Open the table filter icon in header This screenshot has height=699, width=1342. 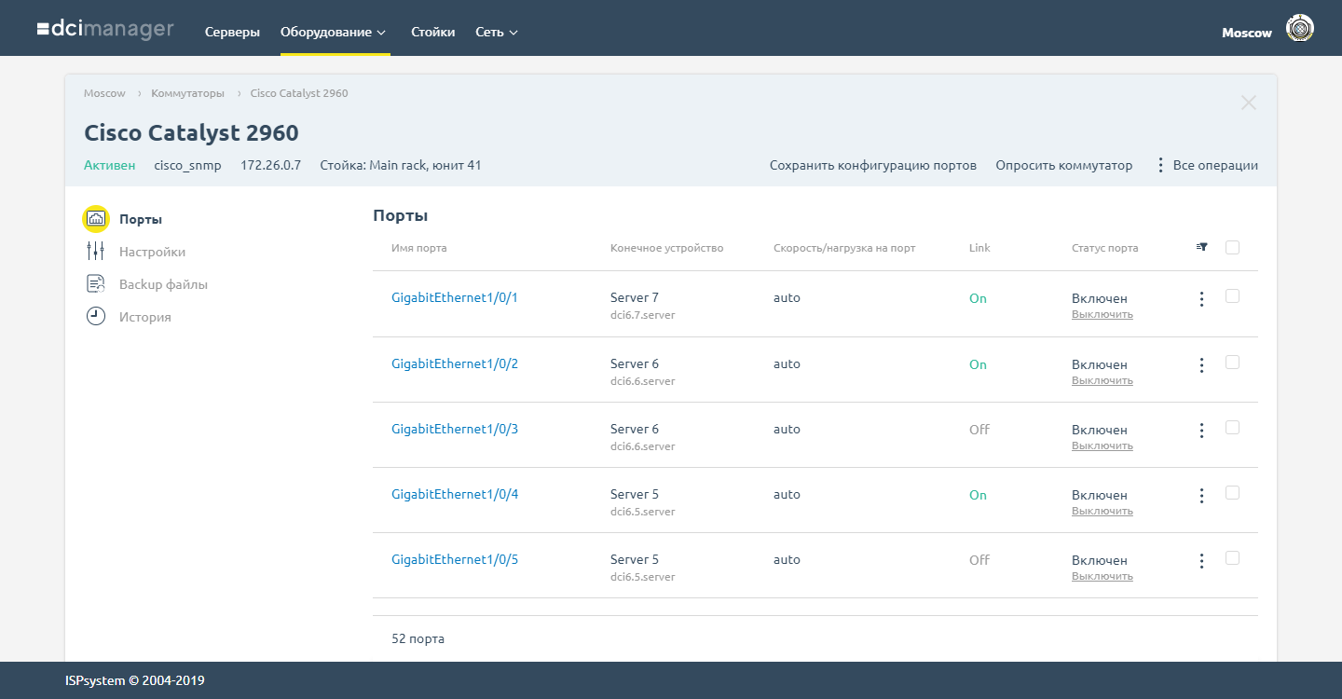1201,247
